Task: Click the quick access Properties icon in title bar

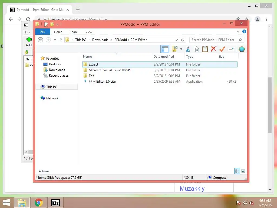Action: point(46,24)
